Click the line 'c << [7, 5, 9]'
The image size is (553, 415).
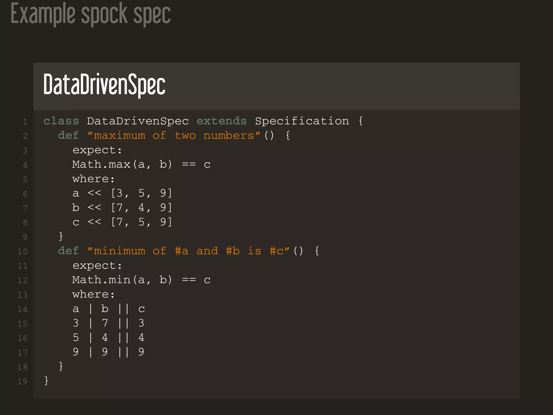[x=122, y=222]
